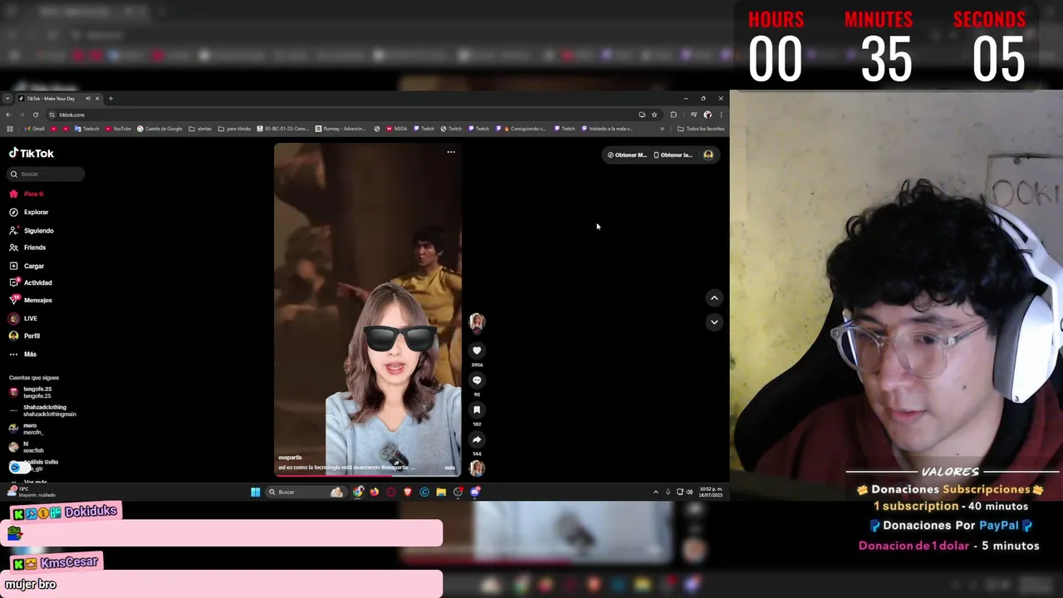Image resolution: width=1063 pixels, height=598 pixels.
Task: Open the Traducir bookmark
Action: click(86, 129)
